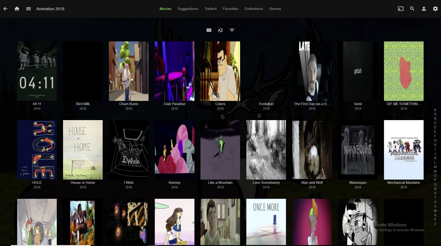The image size is (441, 246).
Task: Switch to the Suggestions tab
Action: (188, 9)
